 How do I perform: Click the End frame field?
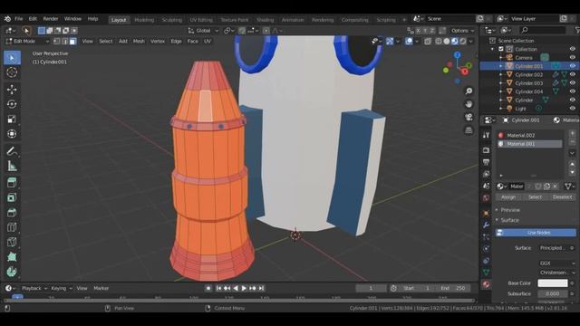453,288
